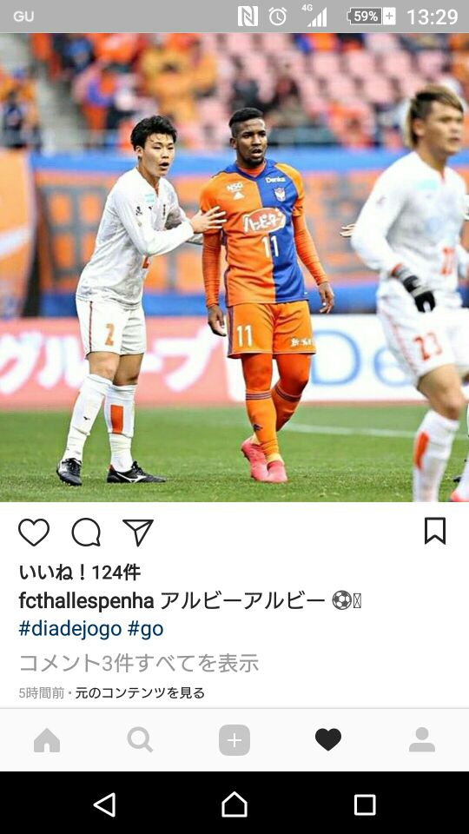Go to Home feed tab
469x834 pixels.
47,740
